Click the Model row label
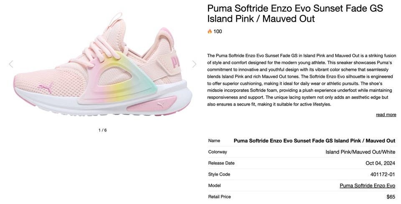The width and height of the screenshot is (401, 204). (x=215, y=186)
